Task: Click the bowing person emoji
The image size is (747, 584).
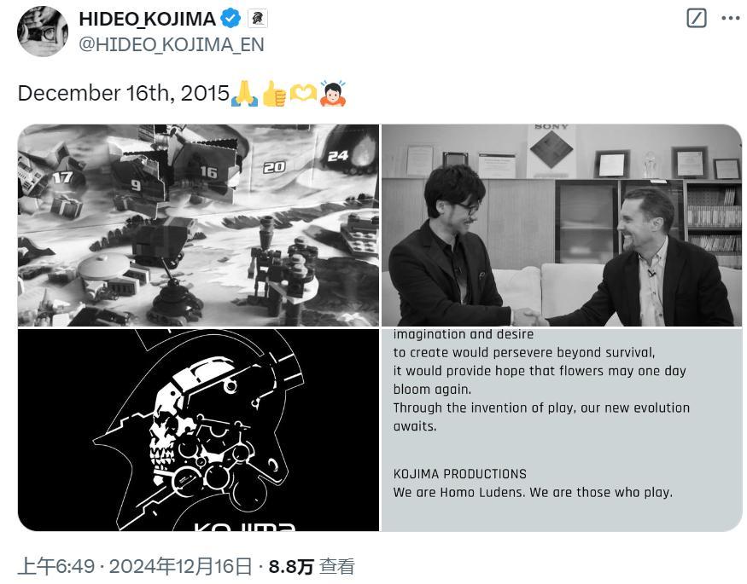Action: pos(333,93)
